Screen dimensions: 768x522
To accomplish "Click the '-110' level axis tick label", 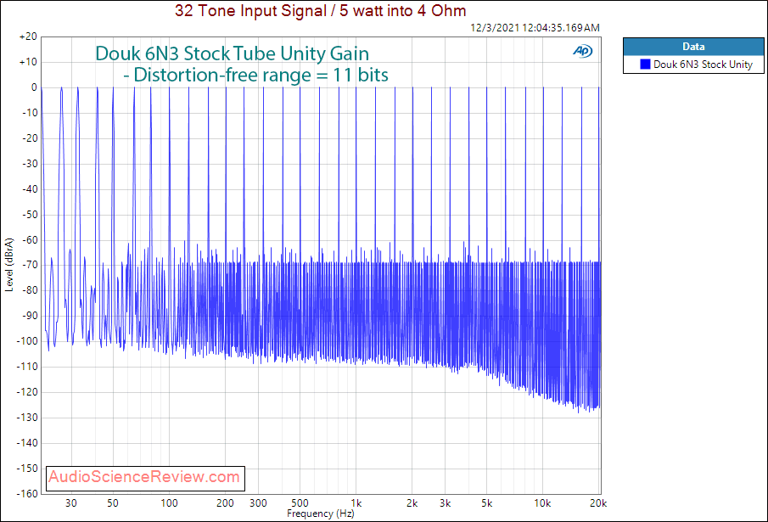I will click(27, 367).
